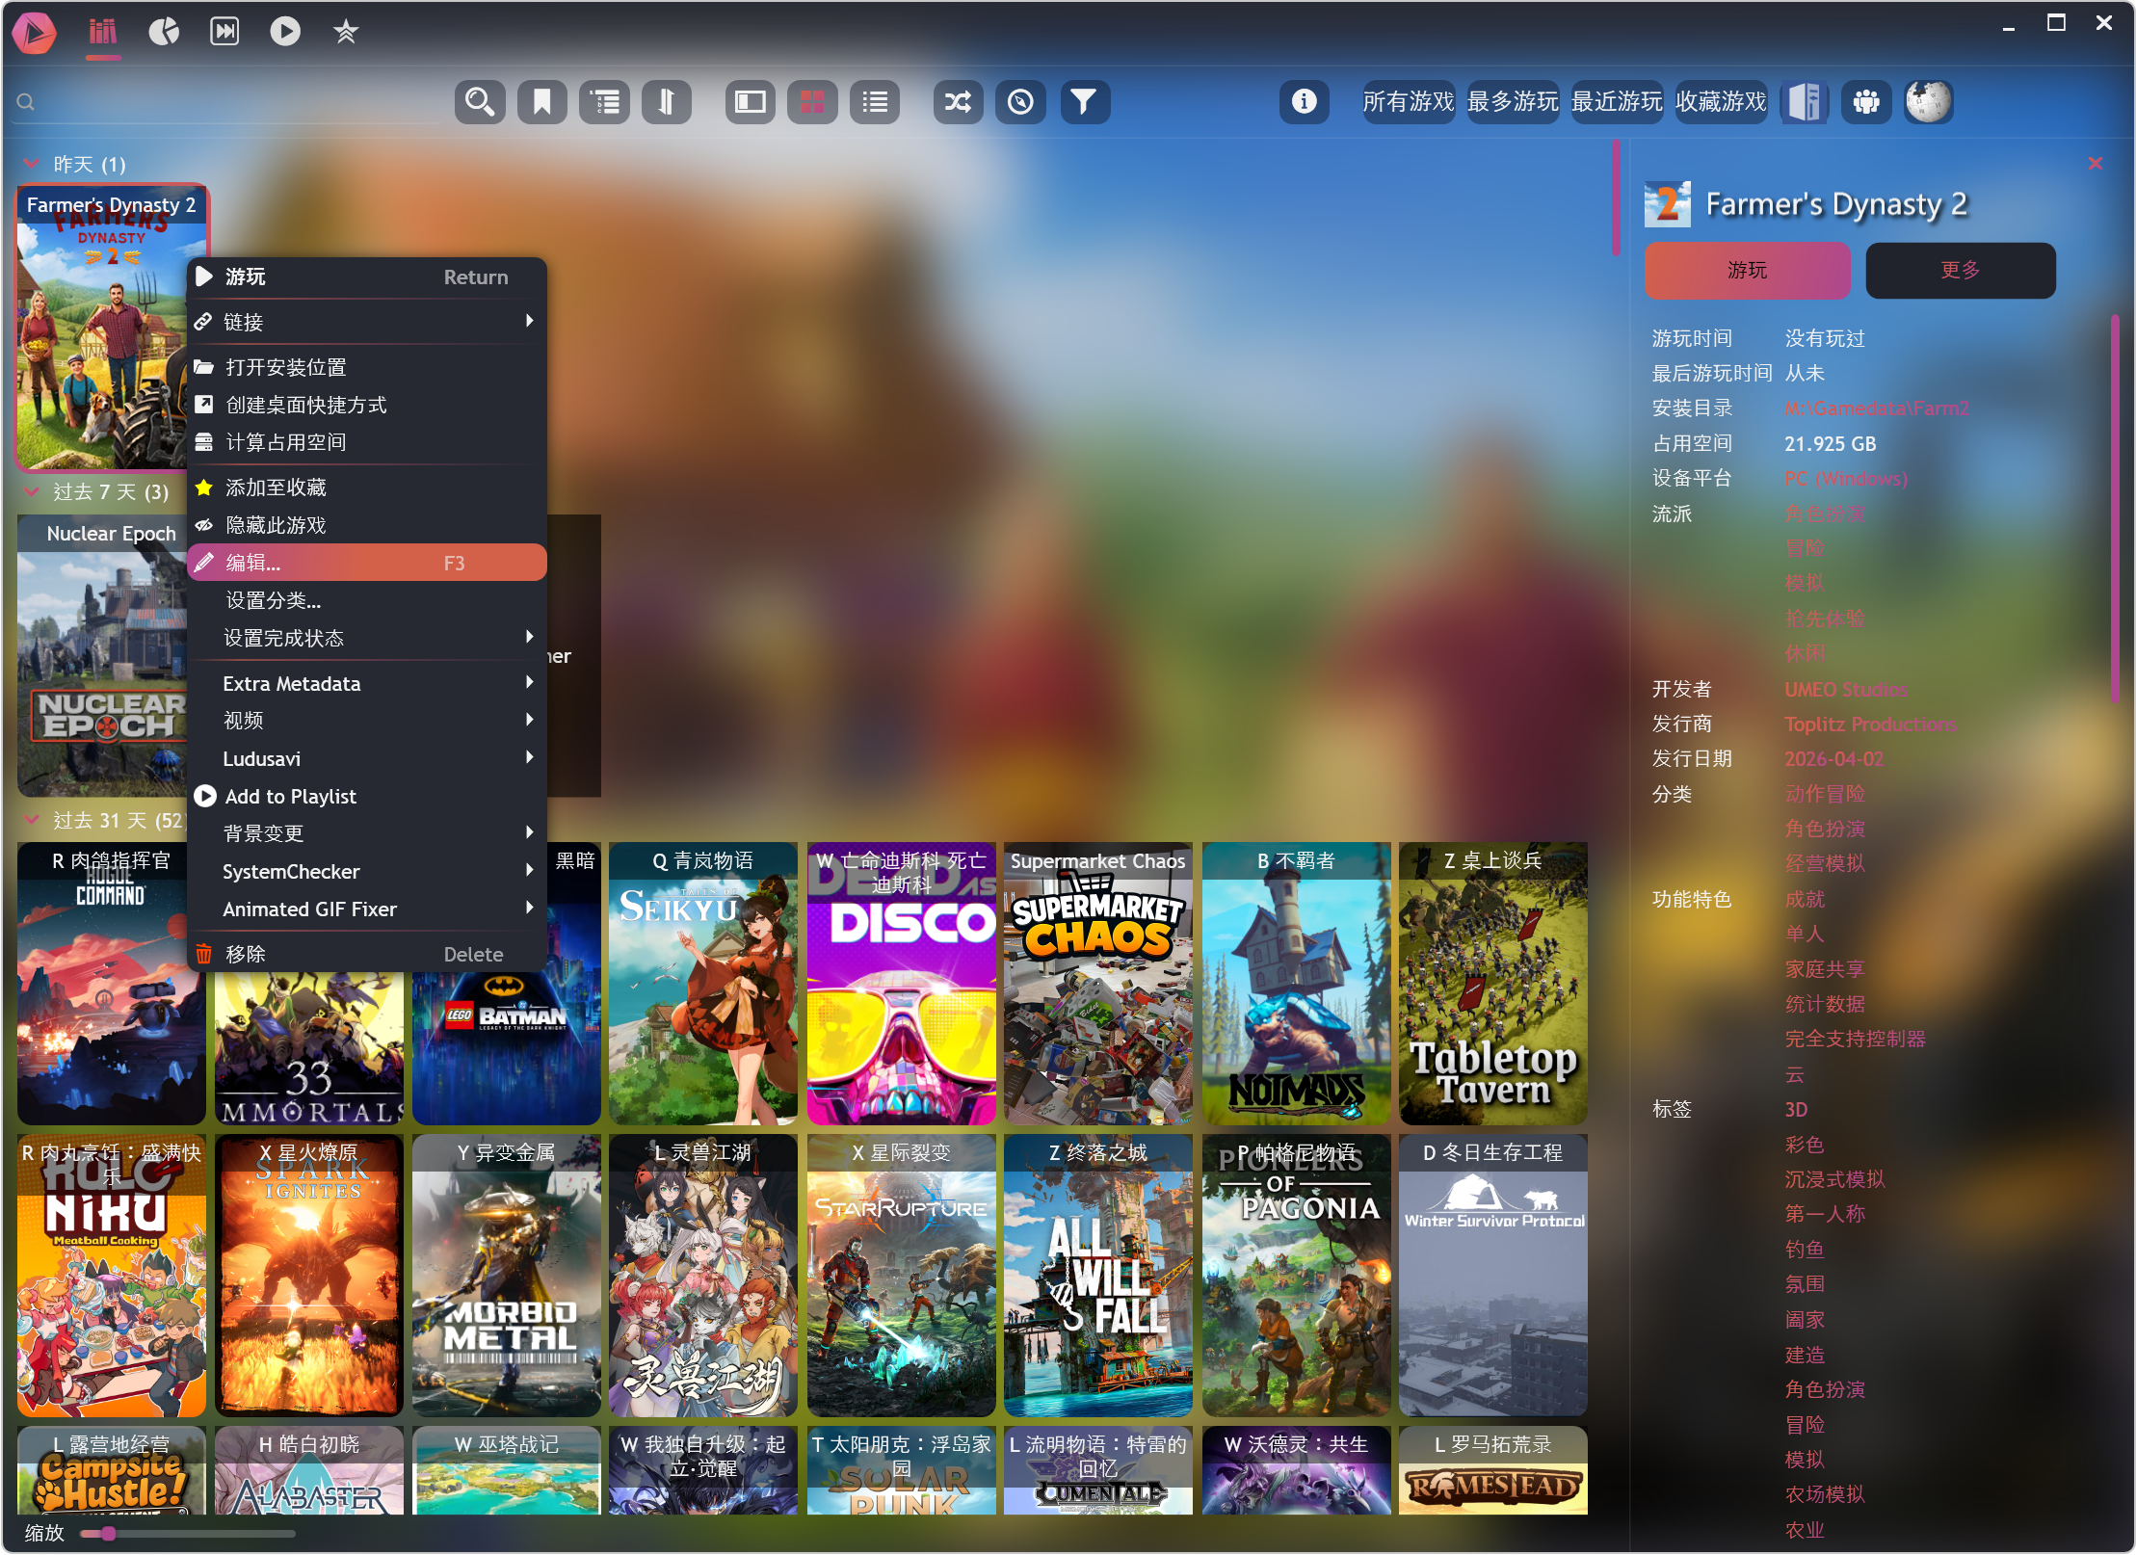Click the book icon beside 收藏游戏
Viewport: 2136px width, 1555px height.
tap(1805, 102)
